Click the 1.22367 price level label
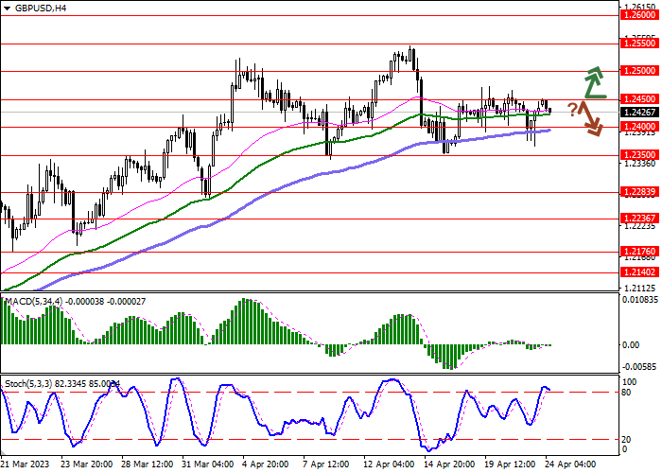The height and width of the screenshot is (473, 662). point(639,218)
